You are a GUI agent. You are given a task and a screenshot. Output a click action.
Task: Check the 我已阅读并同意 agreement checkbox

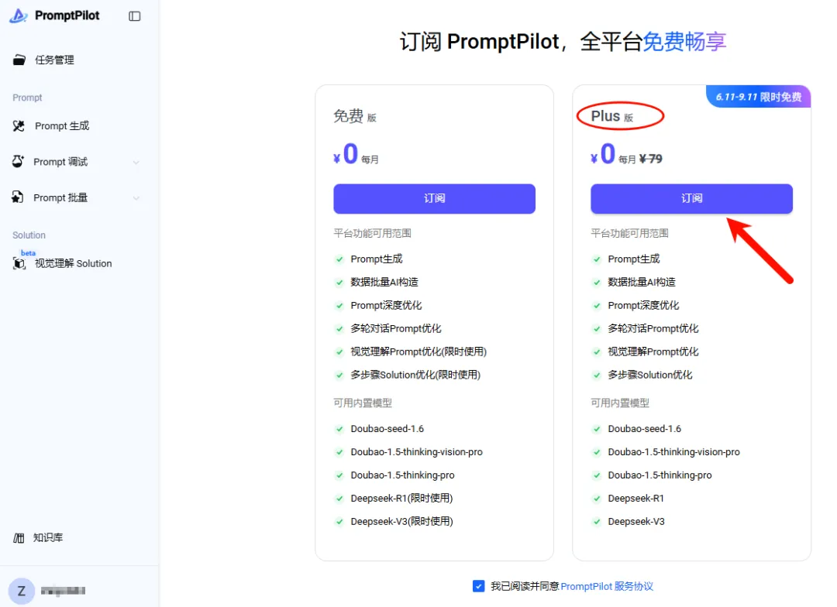[x=479, y=586]
